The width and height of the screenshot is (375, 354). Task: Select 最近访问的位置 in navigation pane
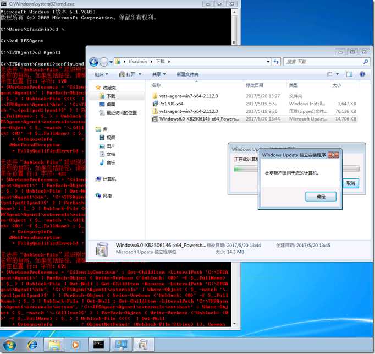(118, 112)
